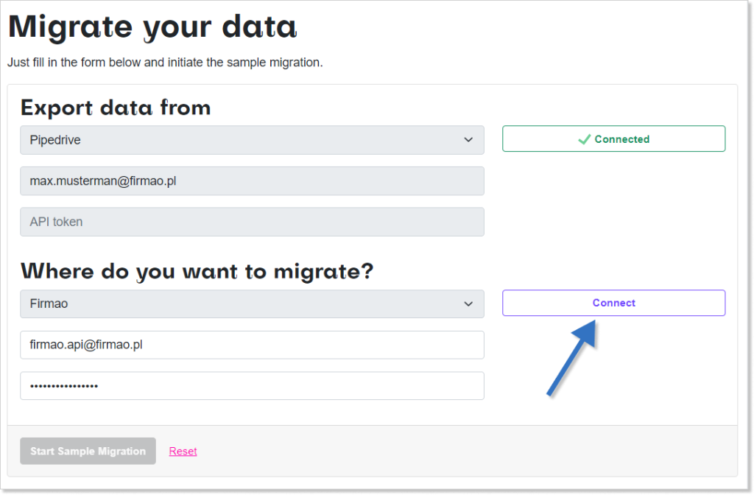Open the Pipedrive source dropdown
Screen dimensions: 754x495
coord(252,140)
